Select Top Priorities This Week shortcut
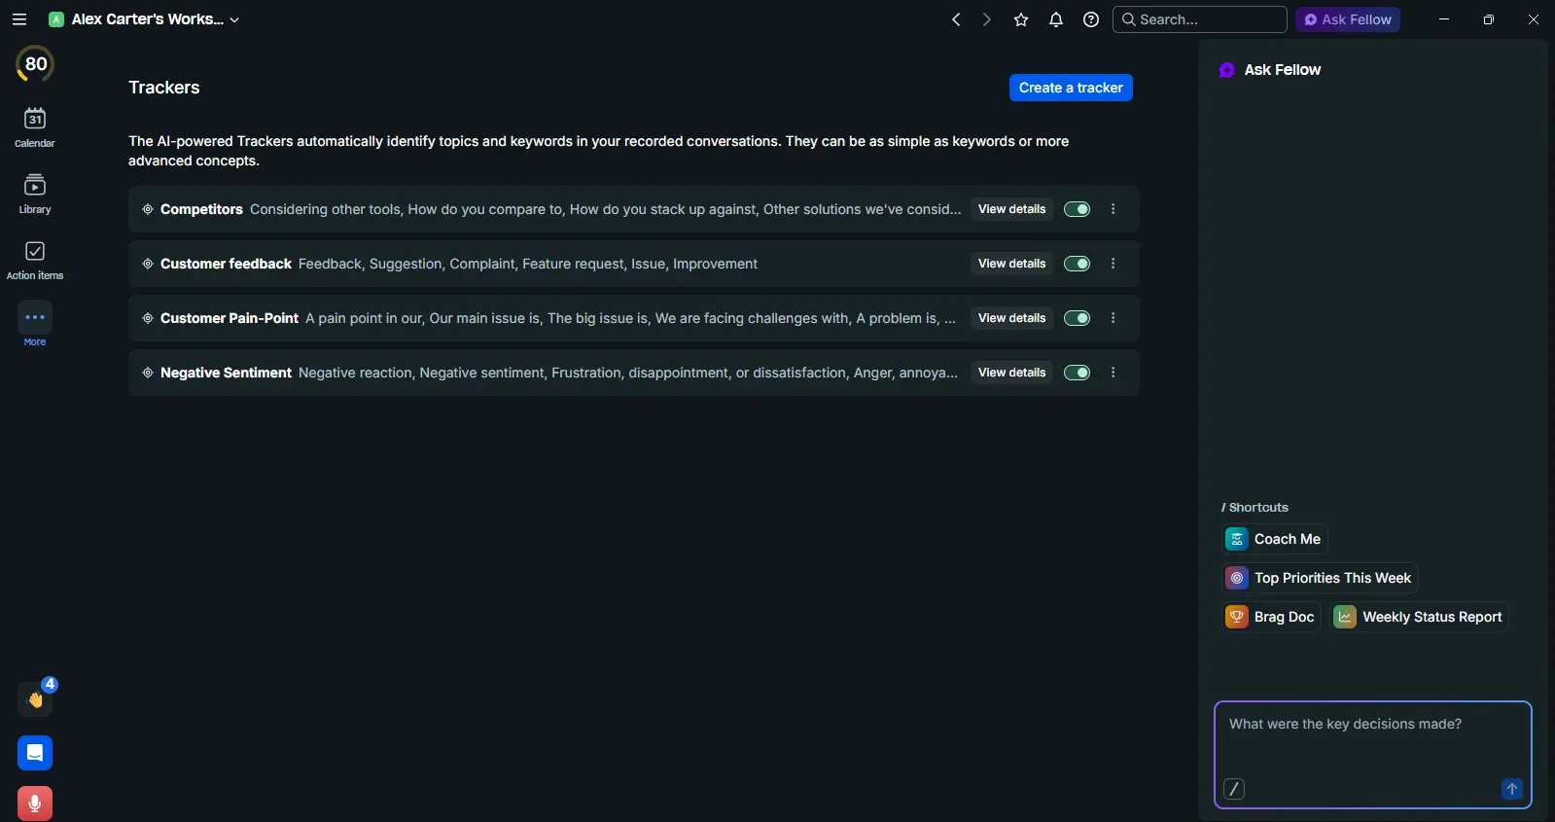 [1321, 578]
